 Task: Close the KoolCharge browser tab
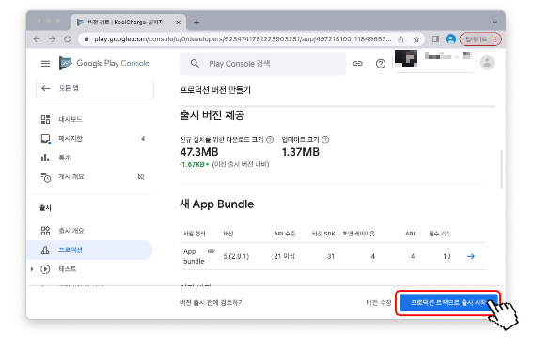click(x=178, y=23)
